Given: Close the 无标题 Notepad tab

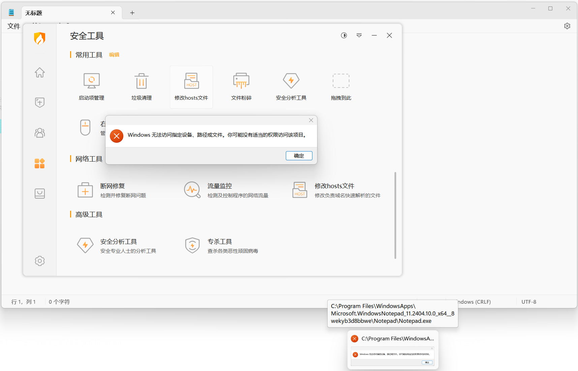Looking at the screenshot, I should pos(113,12).
